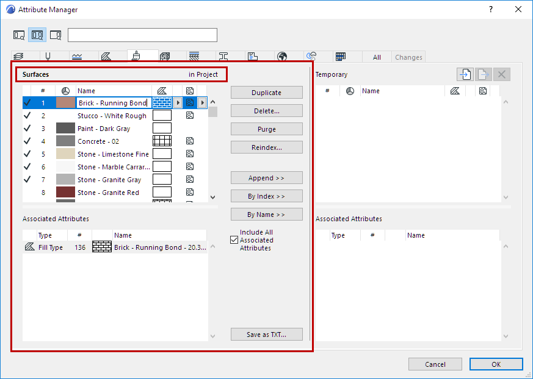Toggle the checkmark on the Stone - Limestone Fine row
Screen dimensions: 533x379
tap(27, 154)
